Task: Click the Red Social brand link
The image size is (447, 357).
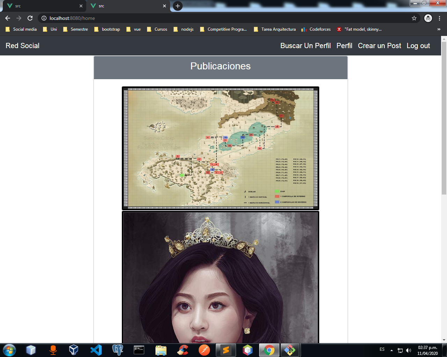Action: click(22, 46)
